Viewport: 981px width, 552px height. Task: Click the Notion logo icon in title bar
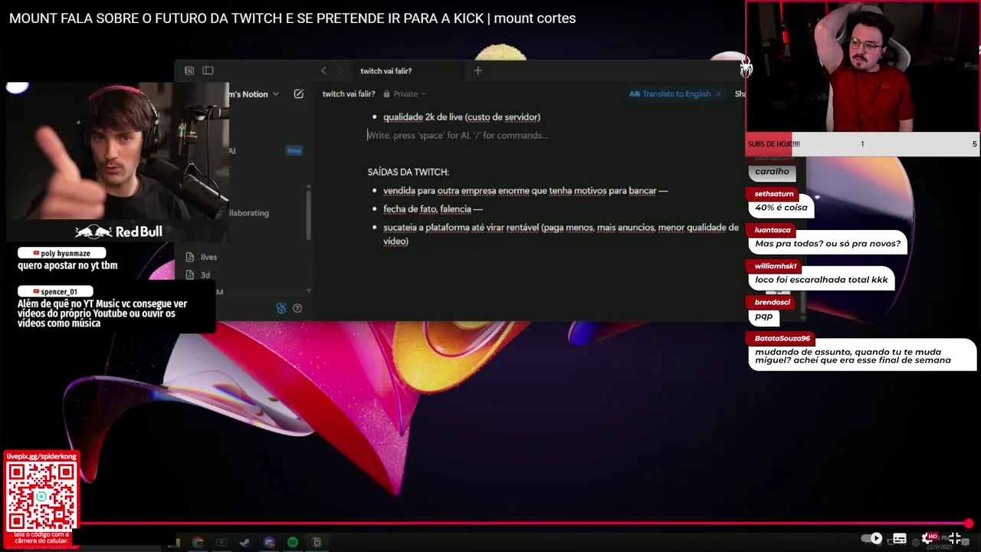coord(189,71)
